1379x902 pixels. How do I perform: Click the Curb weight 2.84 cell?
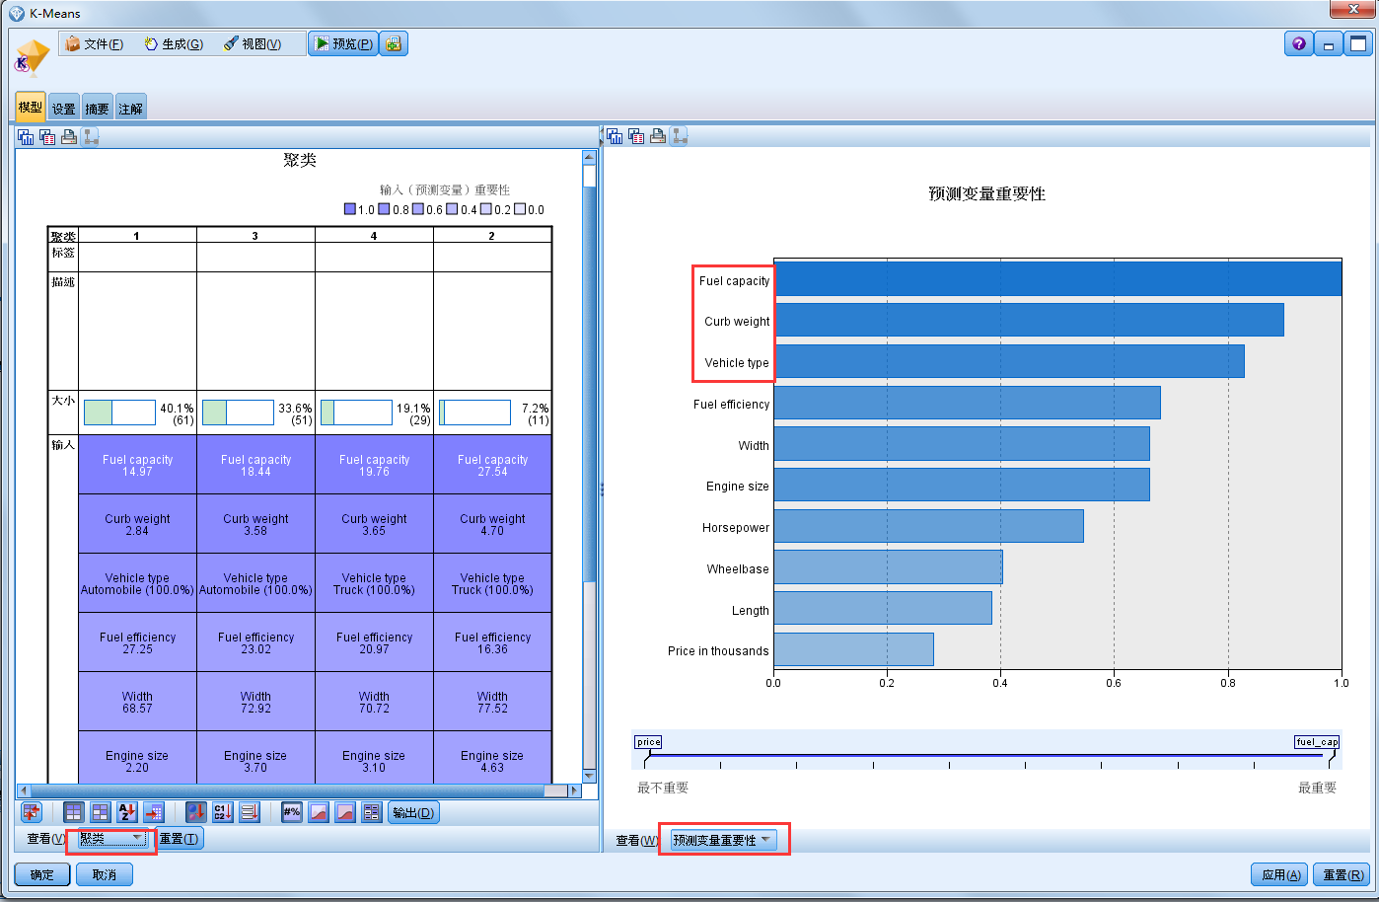pos(137,524)
